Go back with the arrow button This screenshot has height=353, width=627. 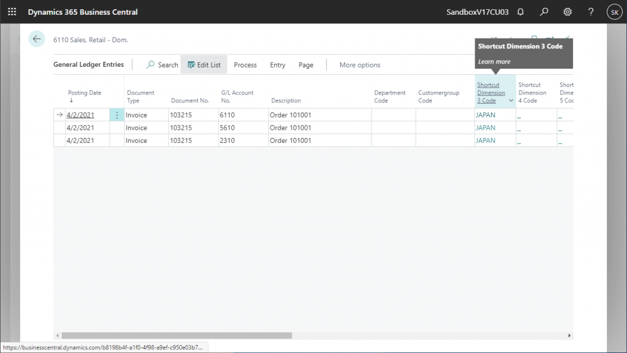click(x=37, y=39)
